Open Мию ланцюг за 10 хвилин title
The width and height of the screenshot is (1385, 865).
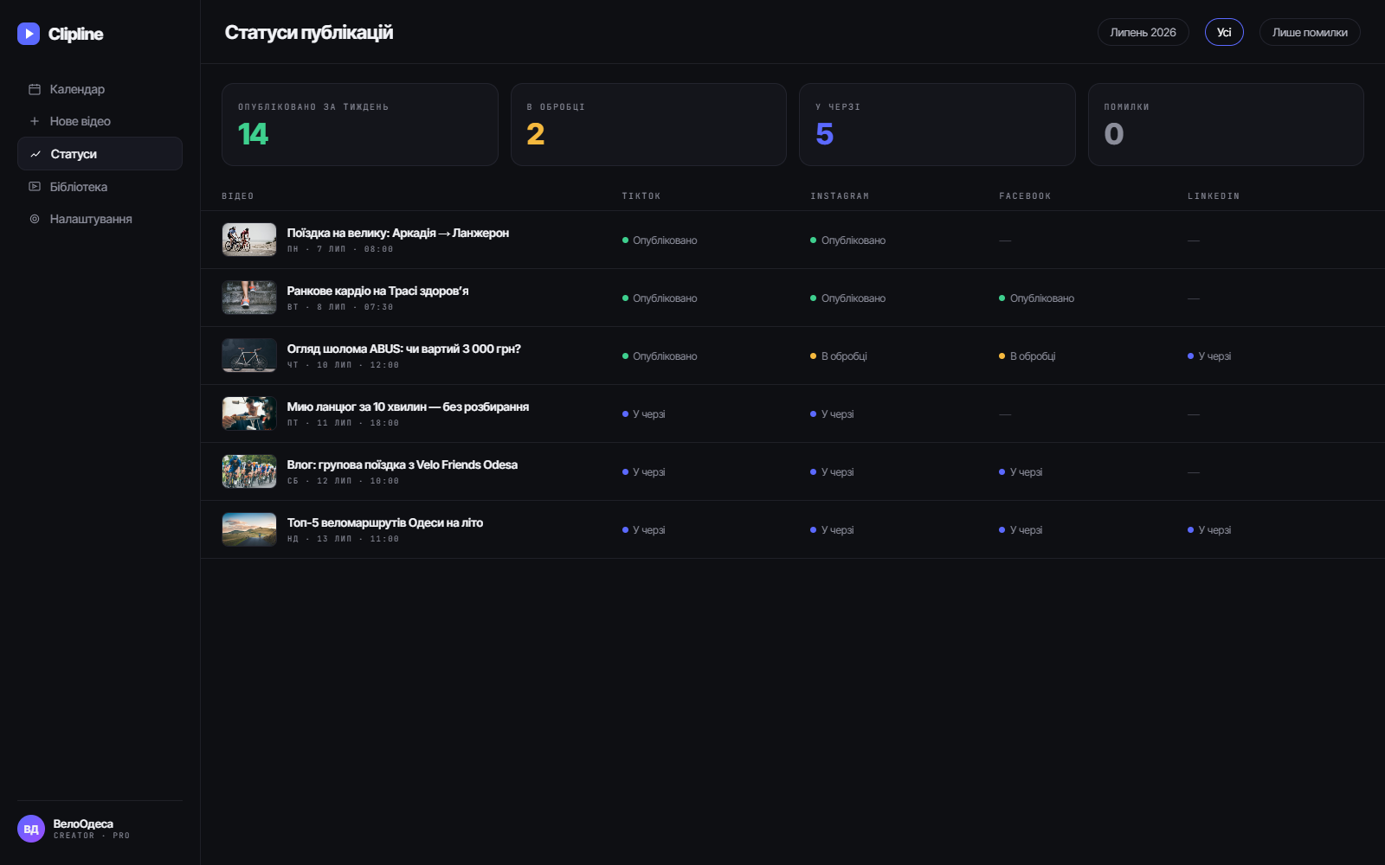[x=408, y=407]
